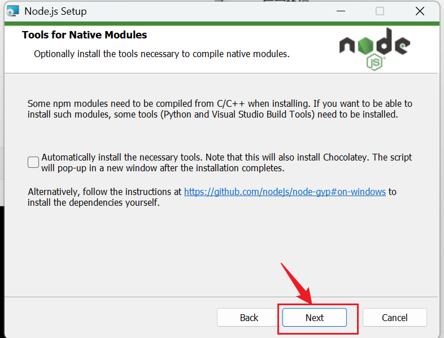Click the 'Some npm modules need to be compiled' paragraph

220,109
